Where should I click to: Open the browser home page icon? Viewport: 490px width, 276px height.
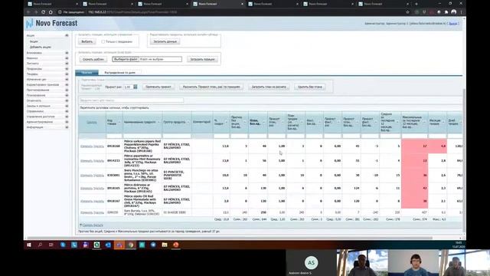coord(51,12)
